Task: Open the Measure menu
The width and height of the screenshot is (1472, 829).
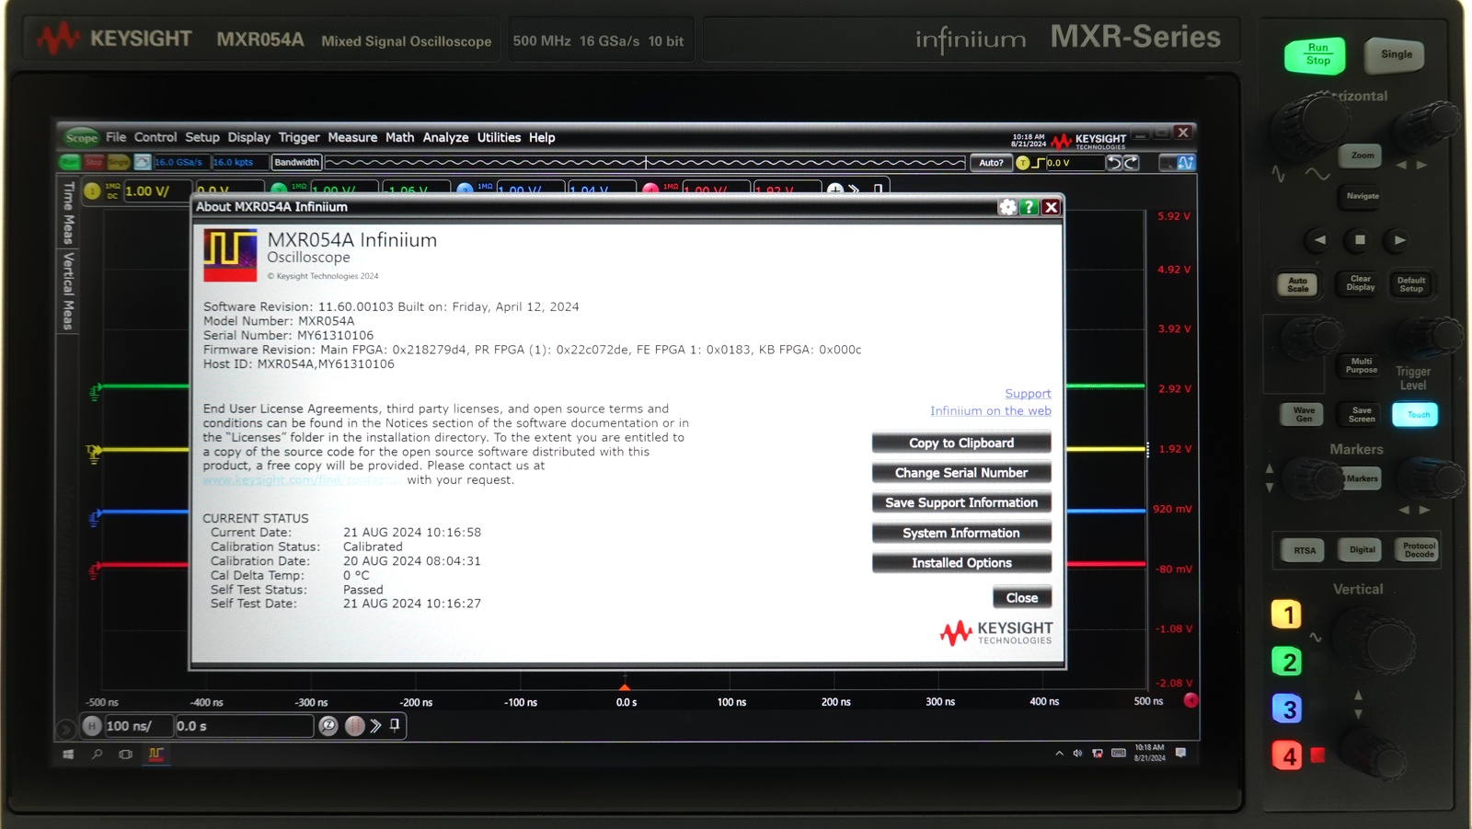Action: click(x=352, y=137)
